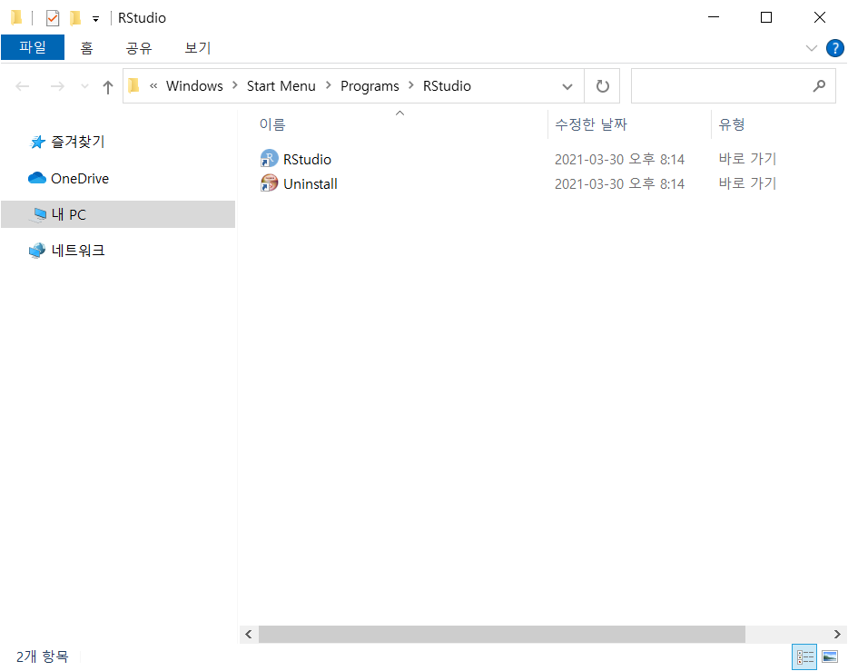Select OneDrive in the navigation pane
The image size is (848, 671).
click(80, 179)
